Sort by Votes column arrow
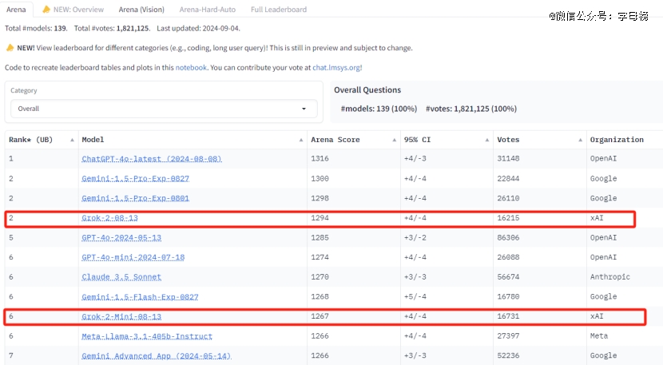This screenshot has width=663, height=365. (x=580, y=140)
